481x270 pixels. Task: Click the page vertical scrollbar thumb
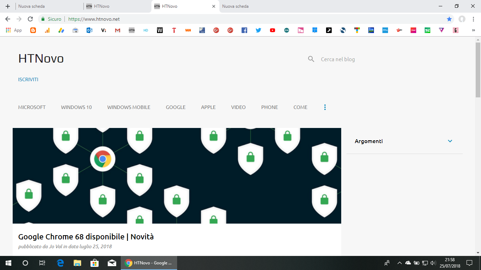tap(478, 70)
